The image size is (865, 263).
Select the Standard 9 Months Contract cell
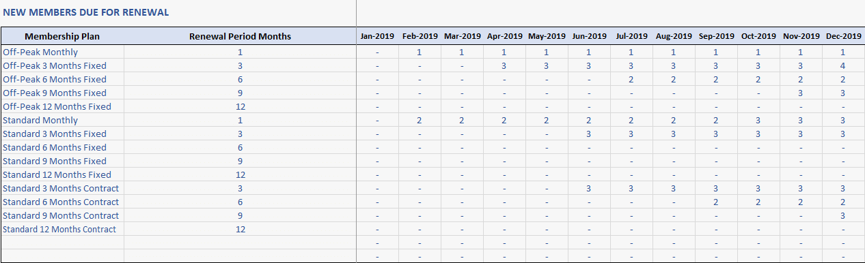62,215
